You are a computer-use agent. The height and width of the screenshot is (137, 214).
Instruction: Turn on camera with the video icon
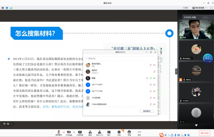69,133
